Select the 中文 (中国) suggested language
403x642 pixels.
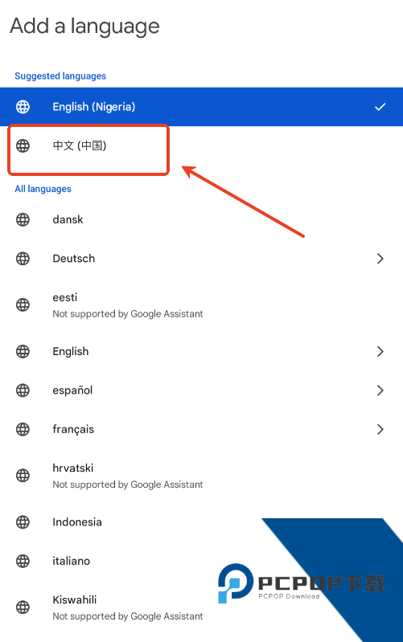coord(201,145)
